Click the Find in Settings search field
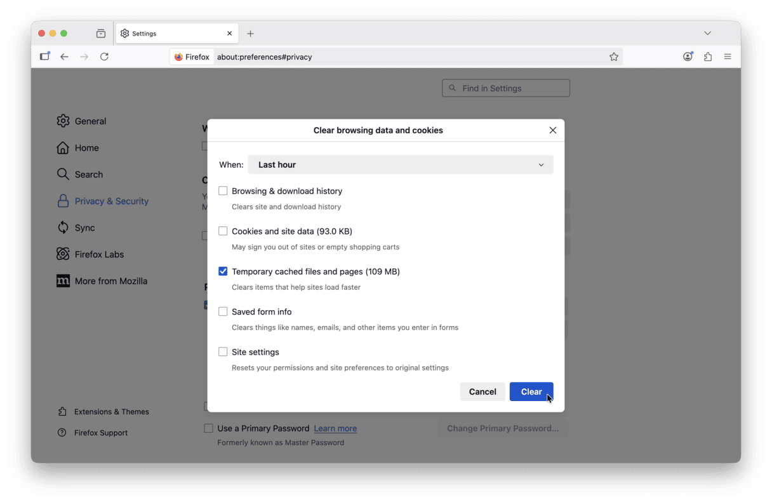 click(506, 88)
